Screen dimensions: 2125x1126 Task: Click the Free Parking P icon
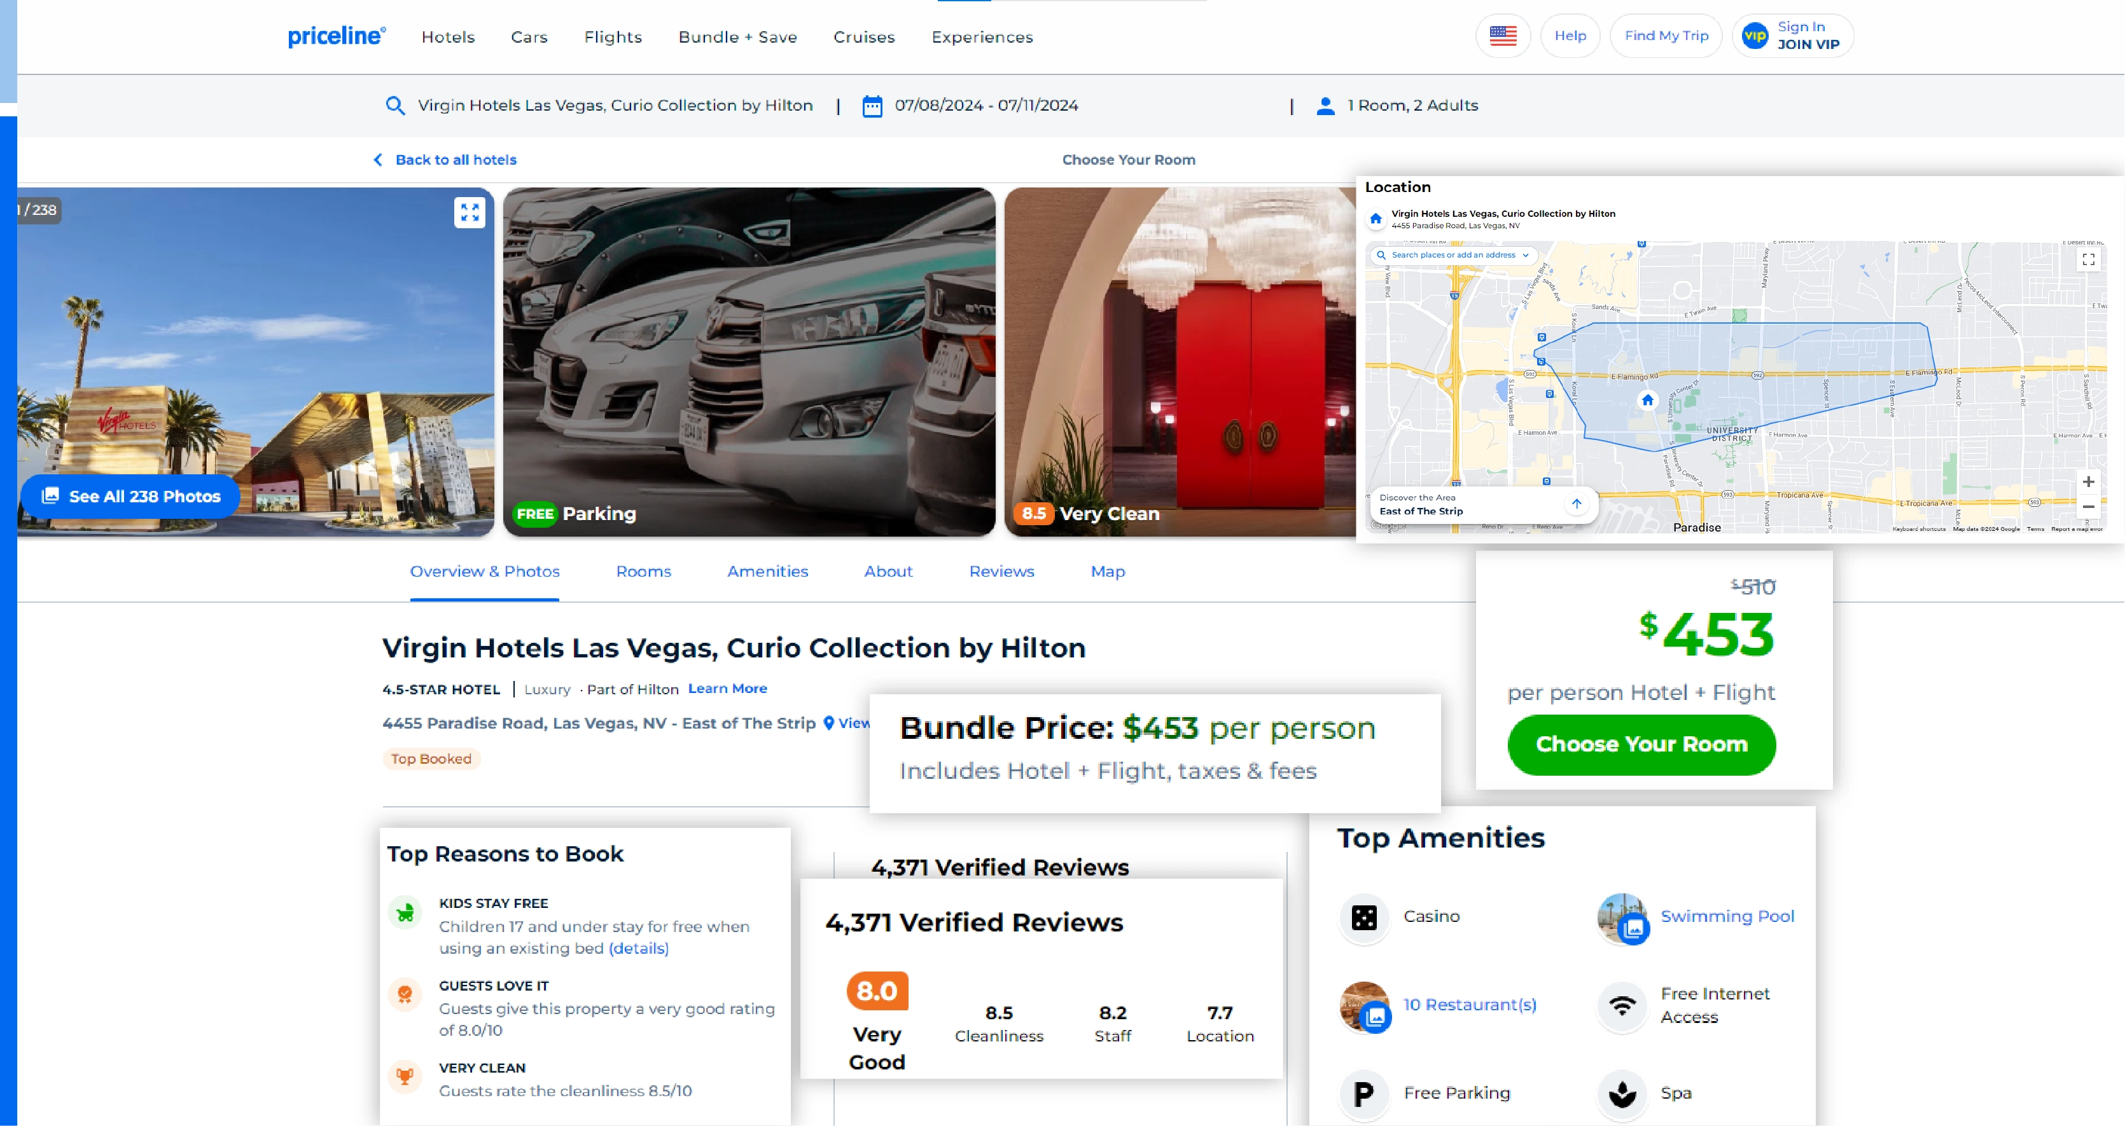pyautogui.click(x=1363, y=1094)
